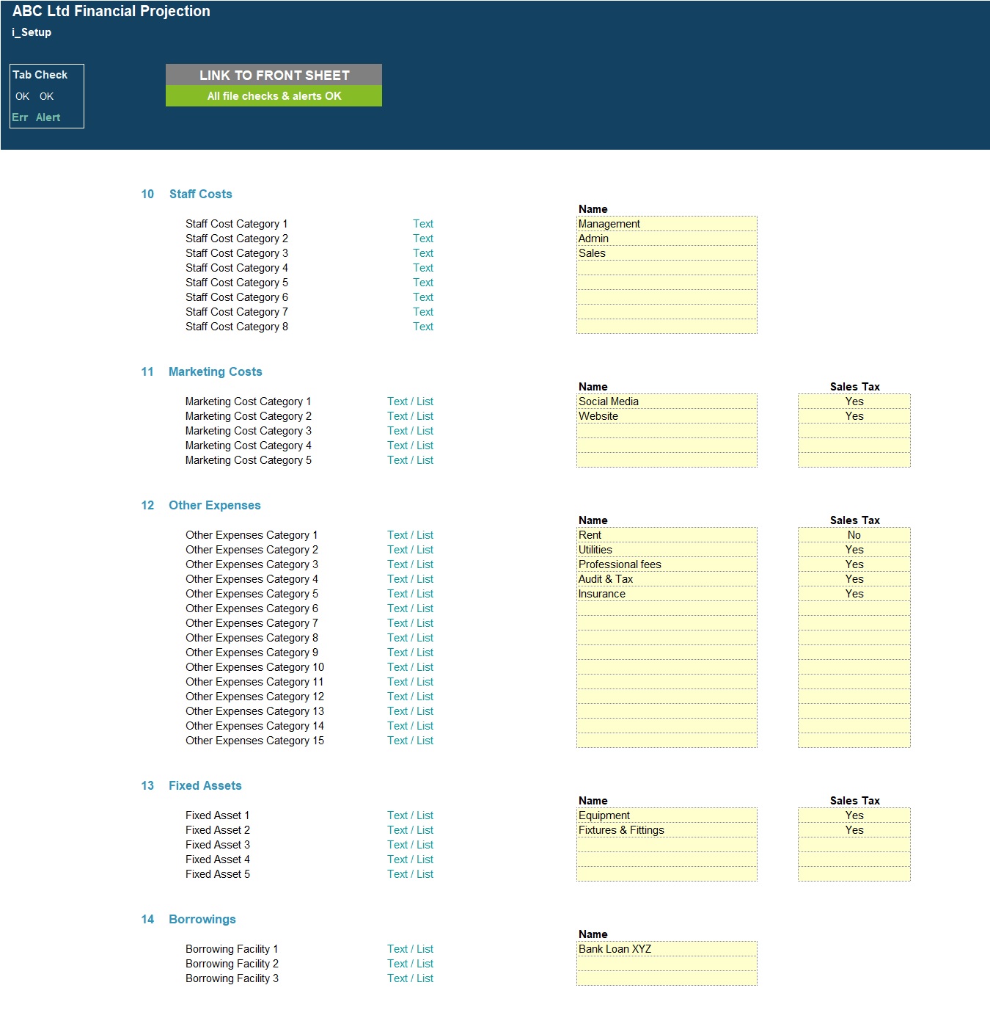Click the Alert legend label in Tab Check
The image size is (990, 1032).
tap(48, 117)
